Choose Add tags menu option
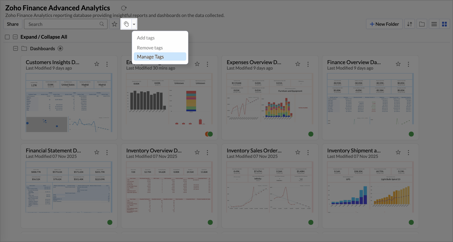Screen dimensions: 453x242 [x=146, y=38]
